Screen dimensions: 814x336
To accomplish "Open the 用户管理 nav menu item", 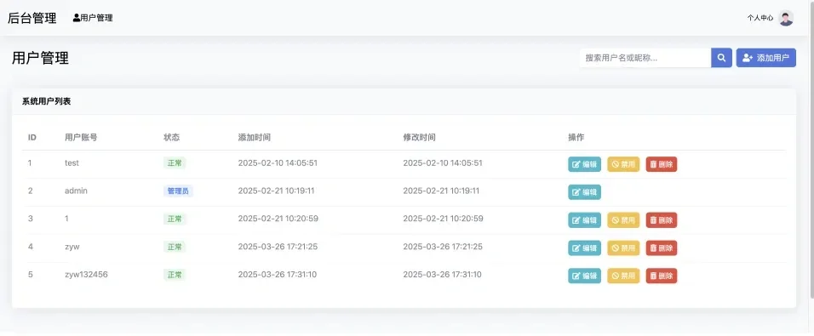I will (x=93, y=18).
